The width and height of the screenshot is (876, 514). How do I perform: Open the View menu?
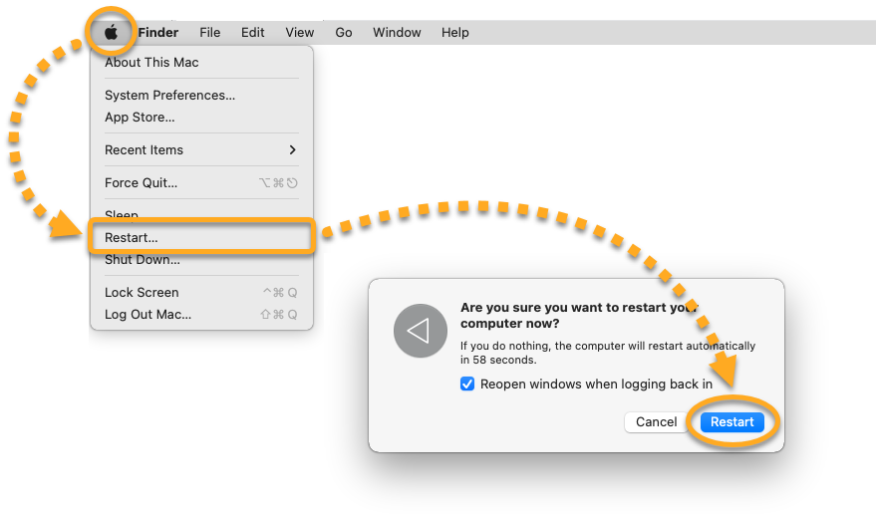(299, 33)
